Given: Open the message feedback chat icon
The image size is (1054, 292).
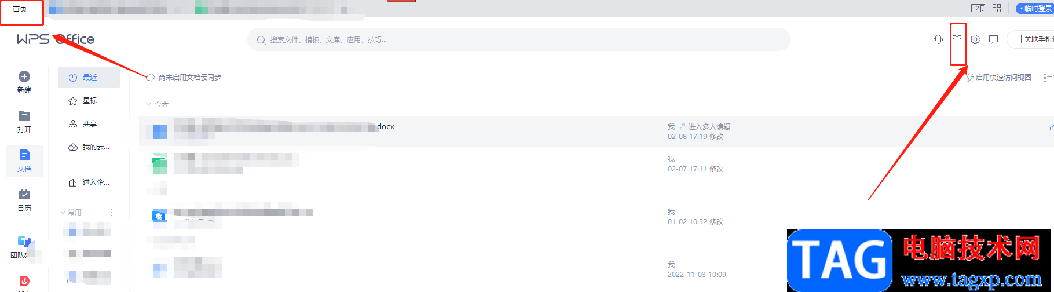Looking at the screenshot, I should click(x=994, y=39).
